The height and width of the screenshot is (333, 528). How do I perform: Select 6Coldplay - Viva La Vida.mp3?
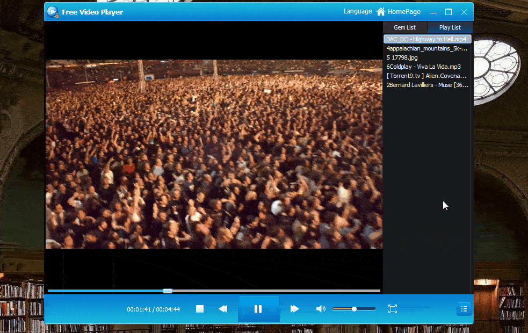point(428,67)
